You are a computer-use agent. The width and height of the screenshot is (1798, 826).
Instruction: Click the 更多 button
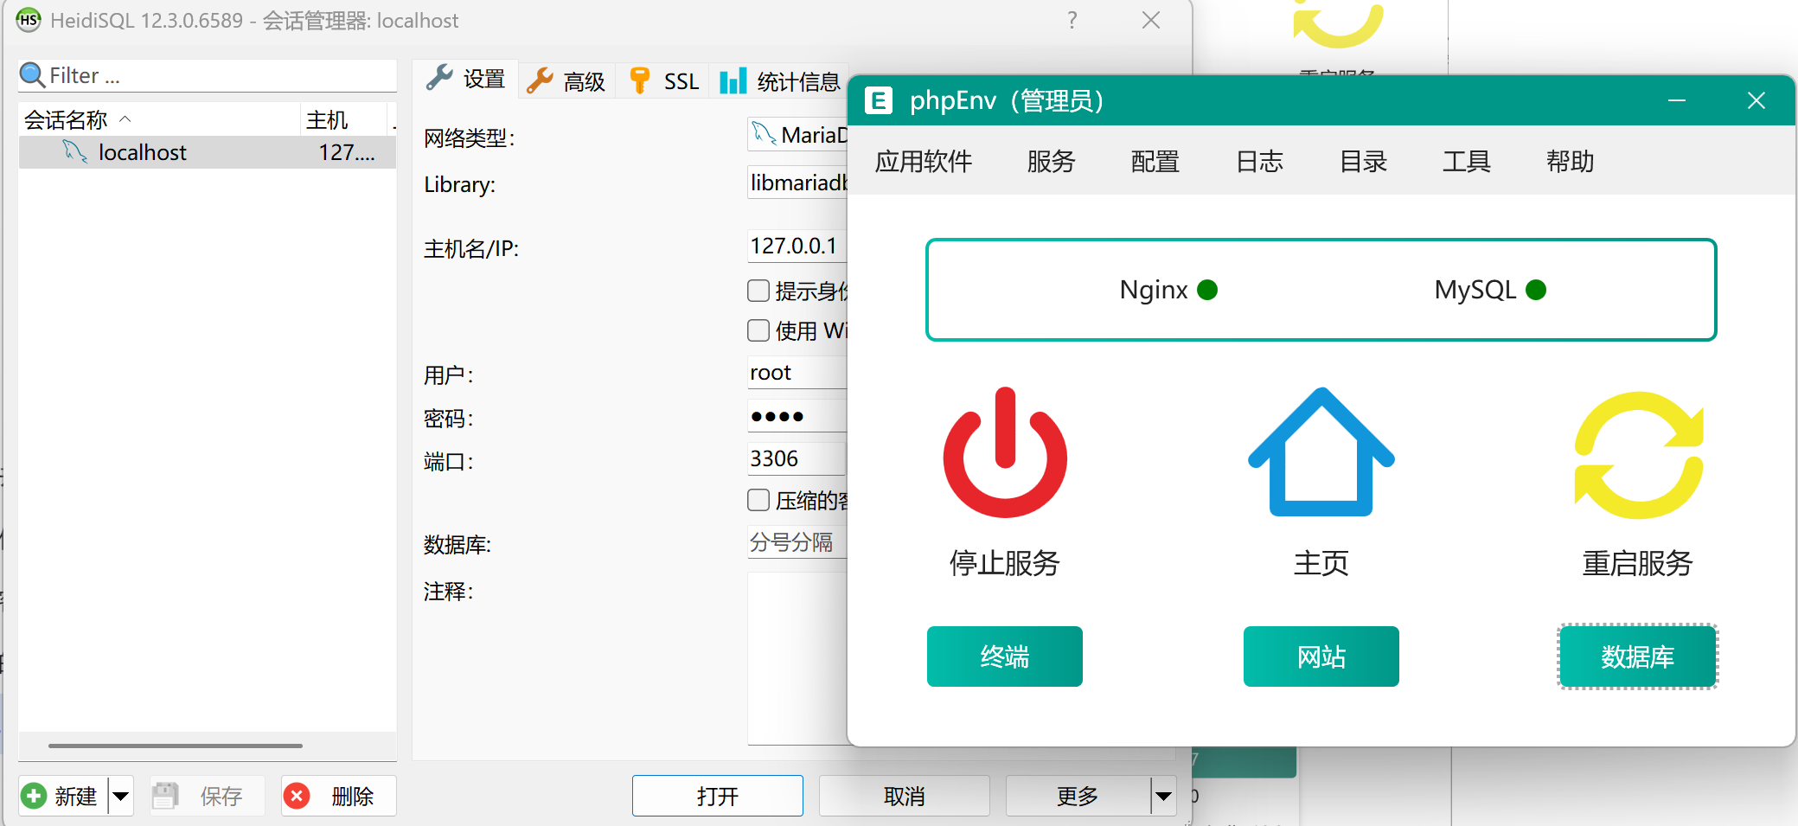tap(1078, 796)
